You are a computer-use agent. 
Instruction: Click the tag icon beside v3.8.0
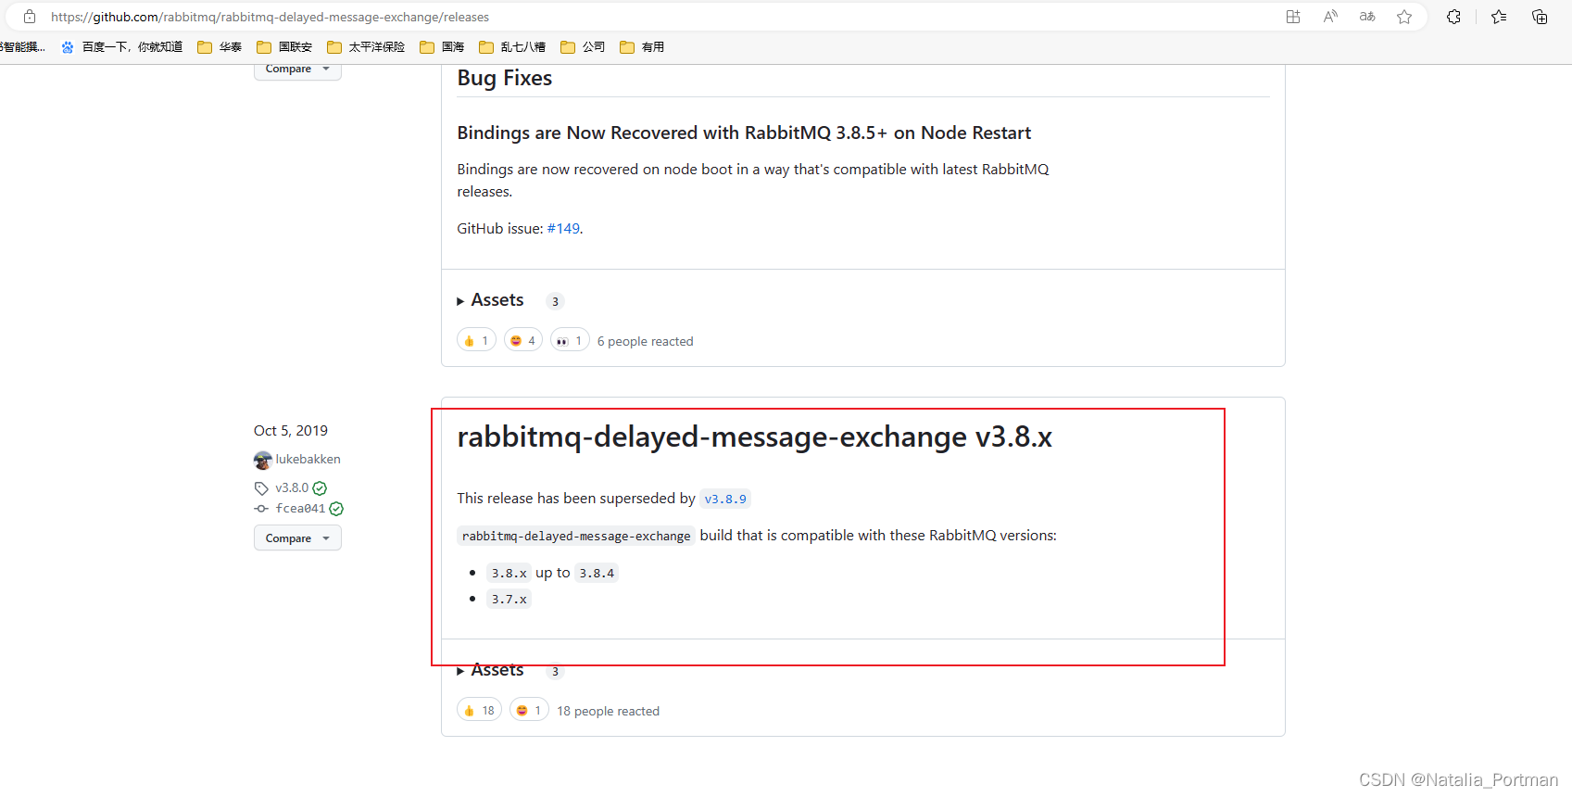(261, 488)
